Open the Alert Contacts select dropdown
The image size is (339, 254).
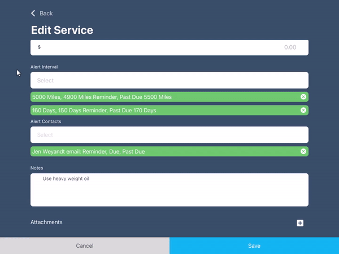point(169,135)
